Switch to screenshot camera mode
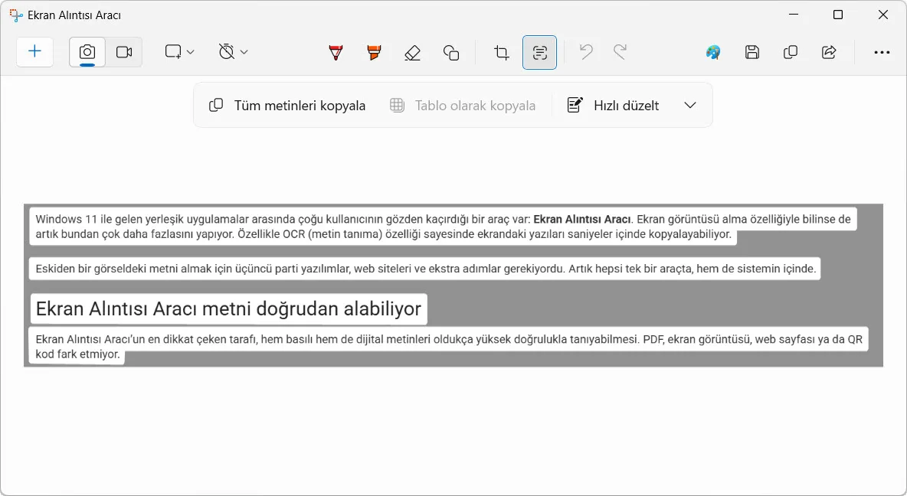The width and height of the screenshot is (907, 496). (87, 52)
